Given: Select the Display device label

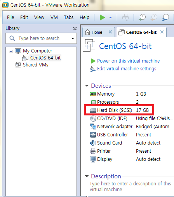Looking at the screenshot, I should pyautogui.click(x=104, y=159).
